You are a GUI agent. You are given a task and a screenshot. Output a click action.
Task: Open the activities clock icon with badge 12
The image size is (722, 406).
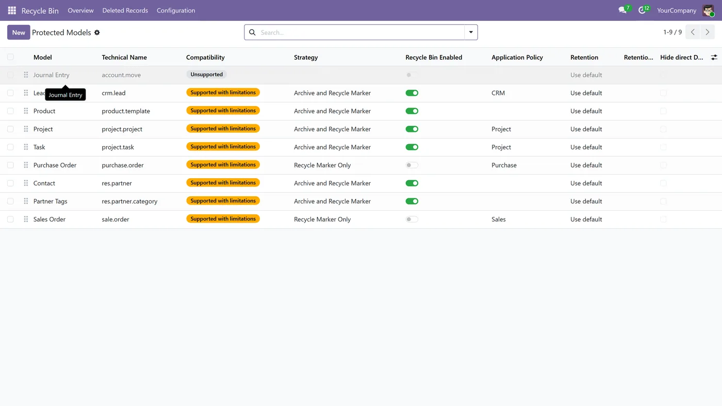click(x=643, y=10)
